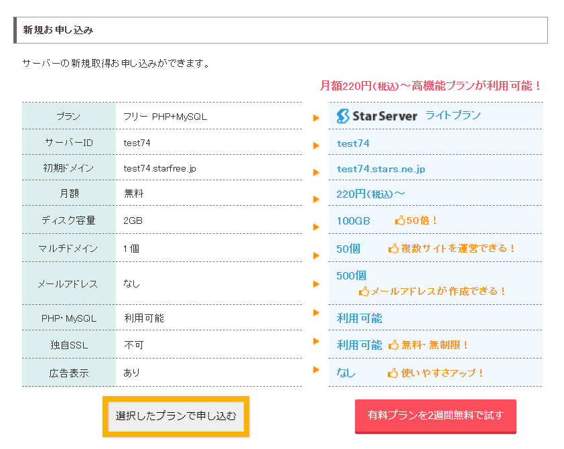Click the 初期ドメイン label cell
The width and height of the screenshot is (564, 449).
click(69, 168)
